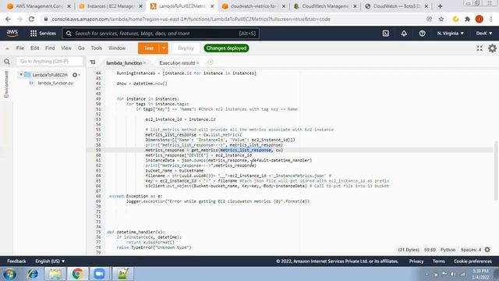Open the Go menu
This screenshot has height=281, width=499.
pyautogui.click(x=81, y=48)
